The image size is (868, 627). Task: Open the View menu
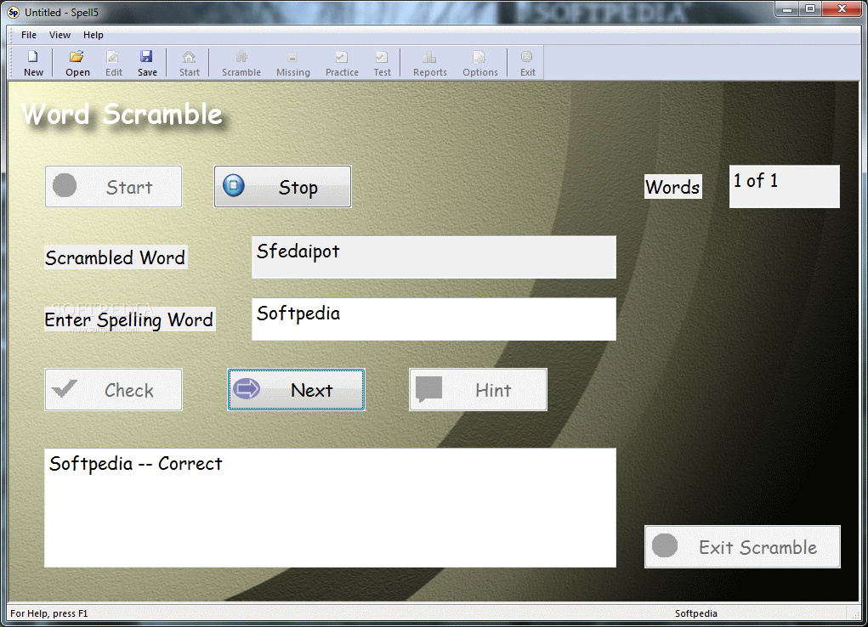coord(60,35)
